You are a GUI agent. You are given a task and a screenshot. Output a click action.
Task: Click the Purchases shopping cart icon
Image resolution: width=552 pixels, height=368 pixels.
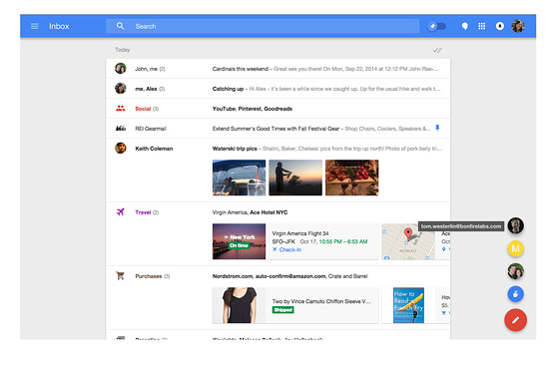tap(121, 275)
